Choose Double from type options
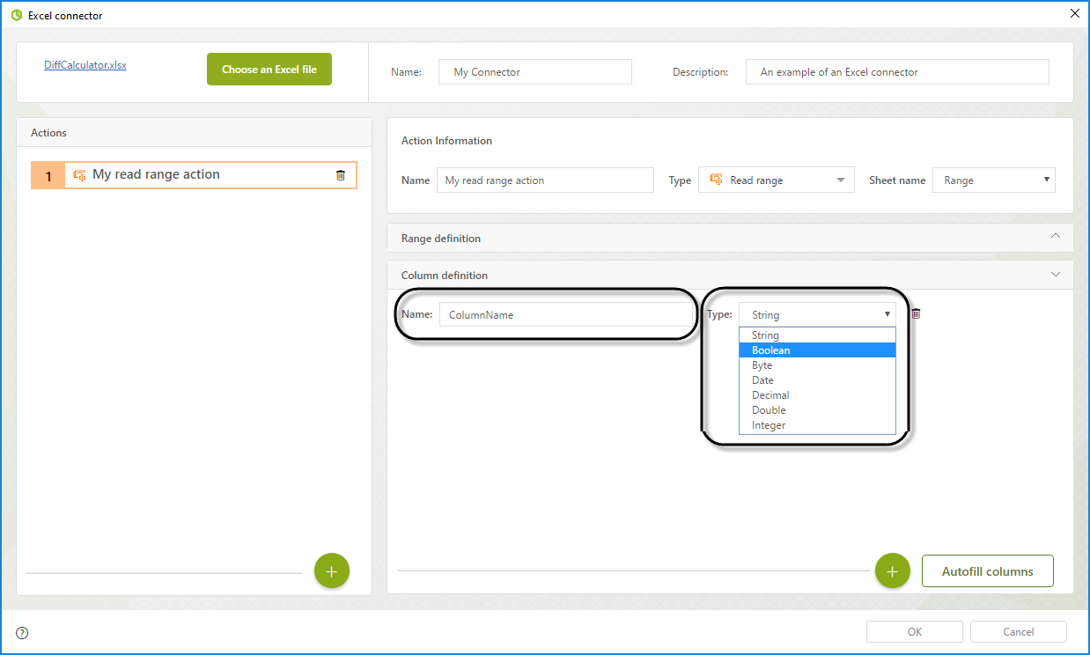The width and height of the screenshot is (1090, 655). click(769, 410)
